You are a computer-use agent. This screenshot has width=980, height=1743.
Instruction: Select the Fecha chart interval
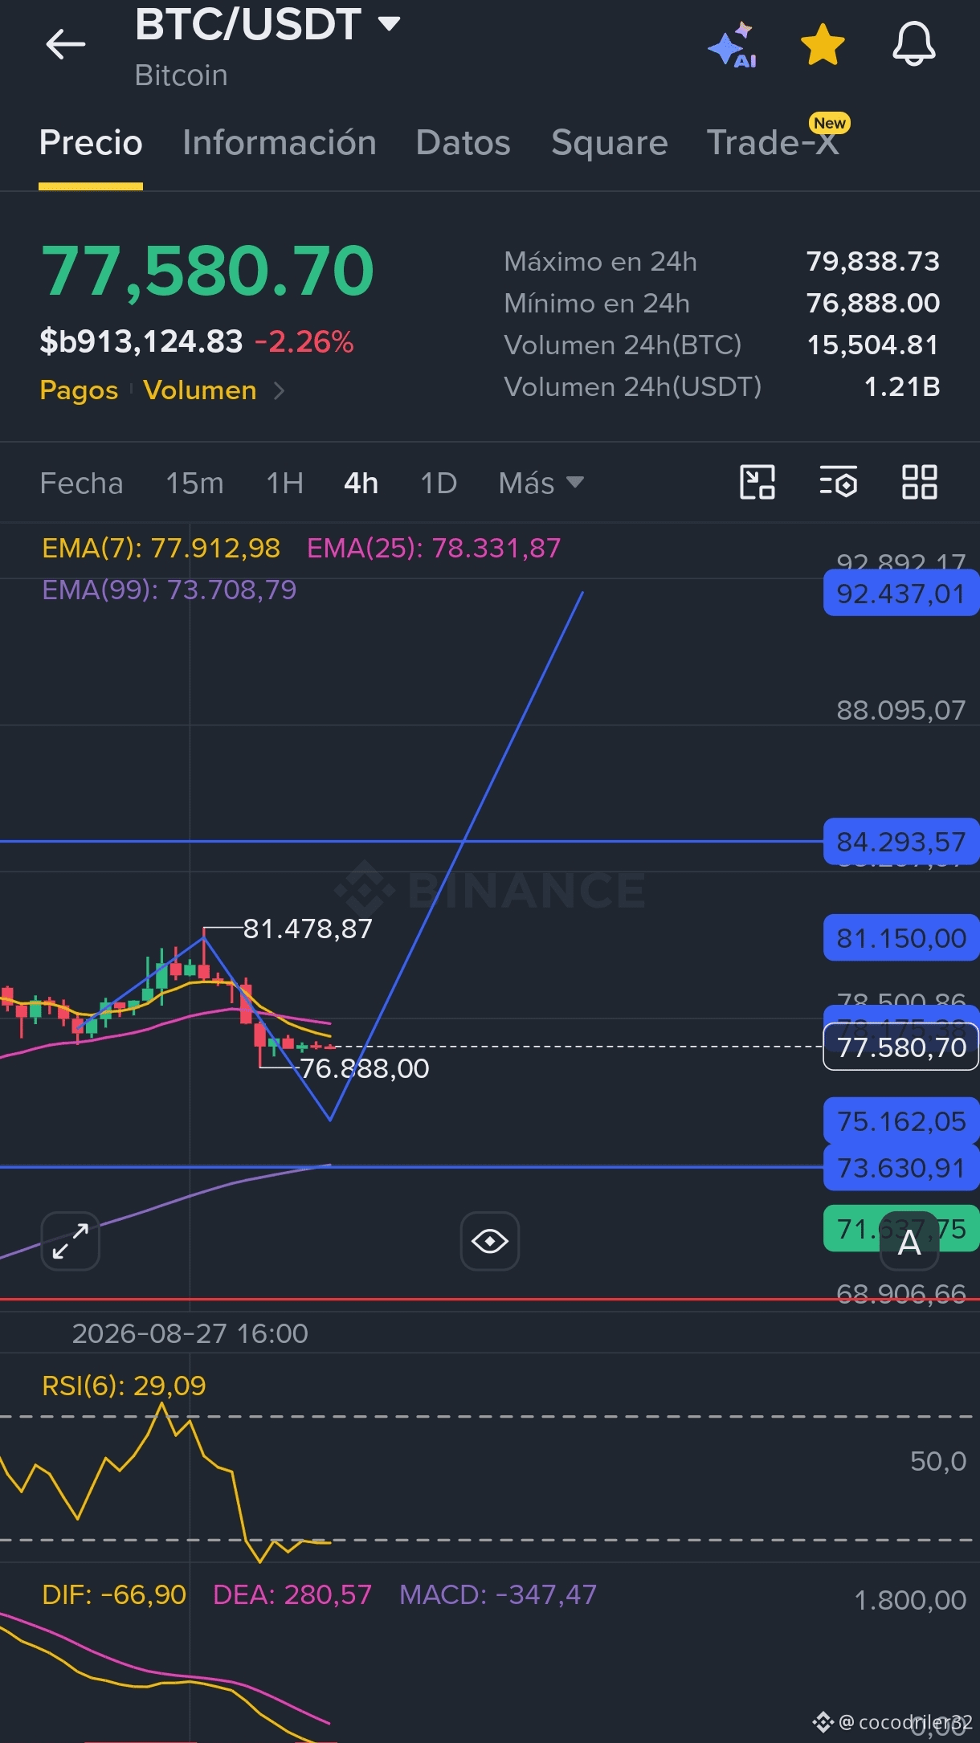click(81, 484)
